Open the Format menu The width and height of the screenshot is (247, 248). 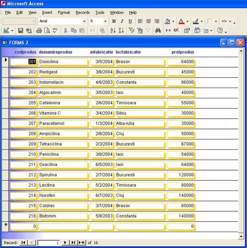point(64,13)
